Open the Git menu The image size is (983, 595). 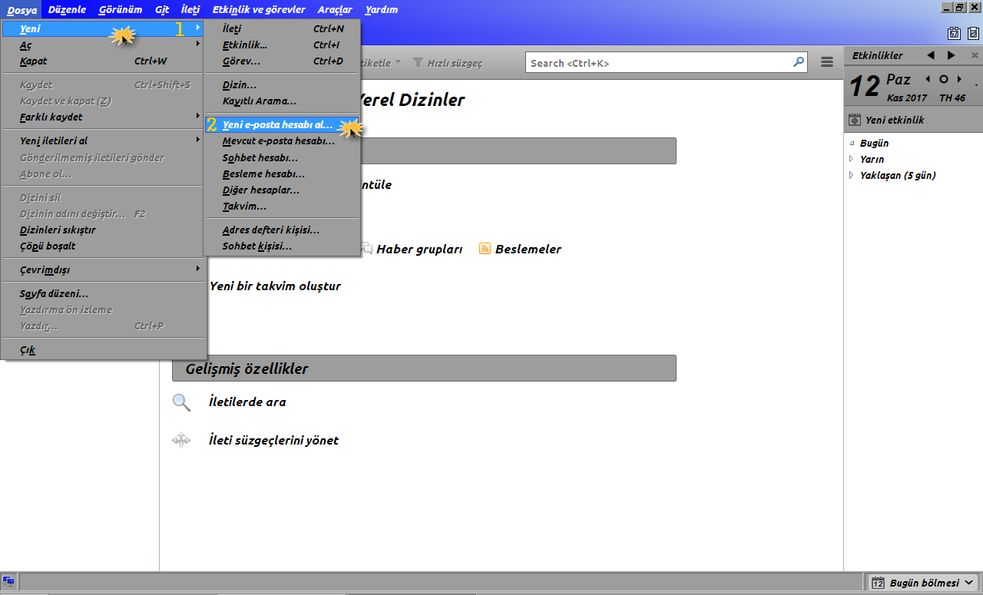[x=161, y=9]
